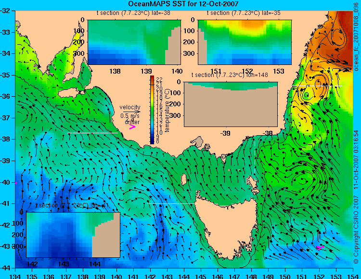Click the white dashed section line at latitude -38
Image resolution: width=361 pixels, height=279 pixels.
tap(92, 133)
